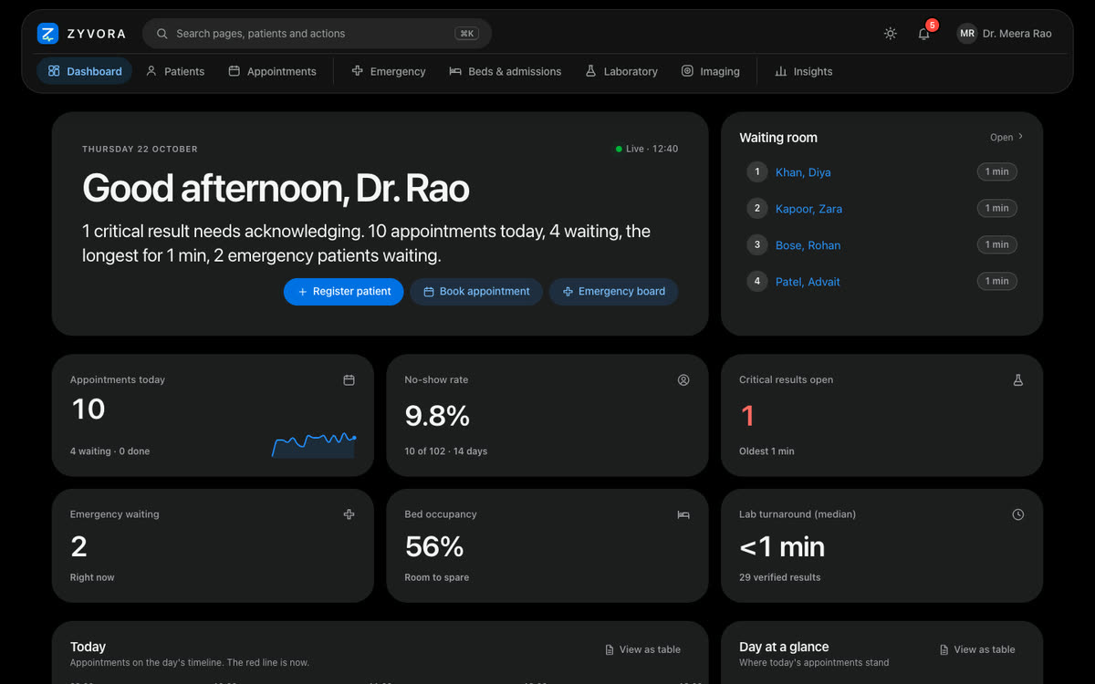
Task: Open patient Bose, Rohan
Action: coord(808,245)
